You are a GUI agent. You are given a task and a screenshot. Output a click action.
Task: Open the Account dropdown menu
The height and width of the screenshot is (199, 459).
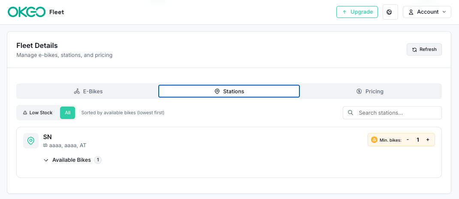coord(427,12)
